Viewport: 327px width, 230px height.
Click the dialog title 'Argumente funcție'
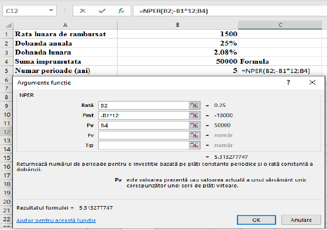pos(44,83)
